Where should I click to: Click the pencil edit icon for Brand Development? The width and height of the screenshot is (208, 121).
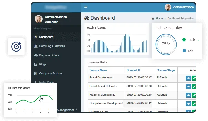(194, 78)
